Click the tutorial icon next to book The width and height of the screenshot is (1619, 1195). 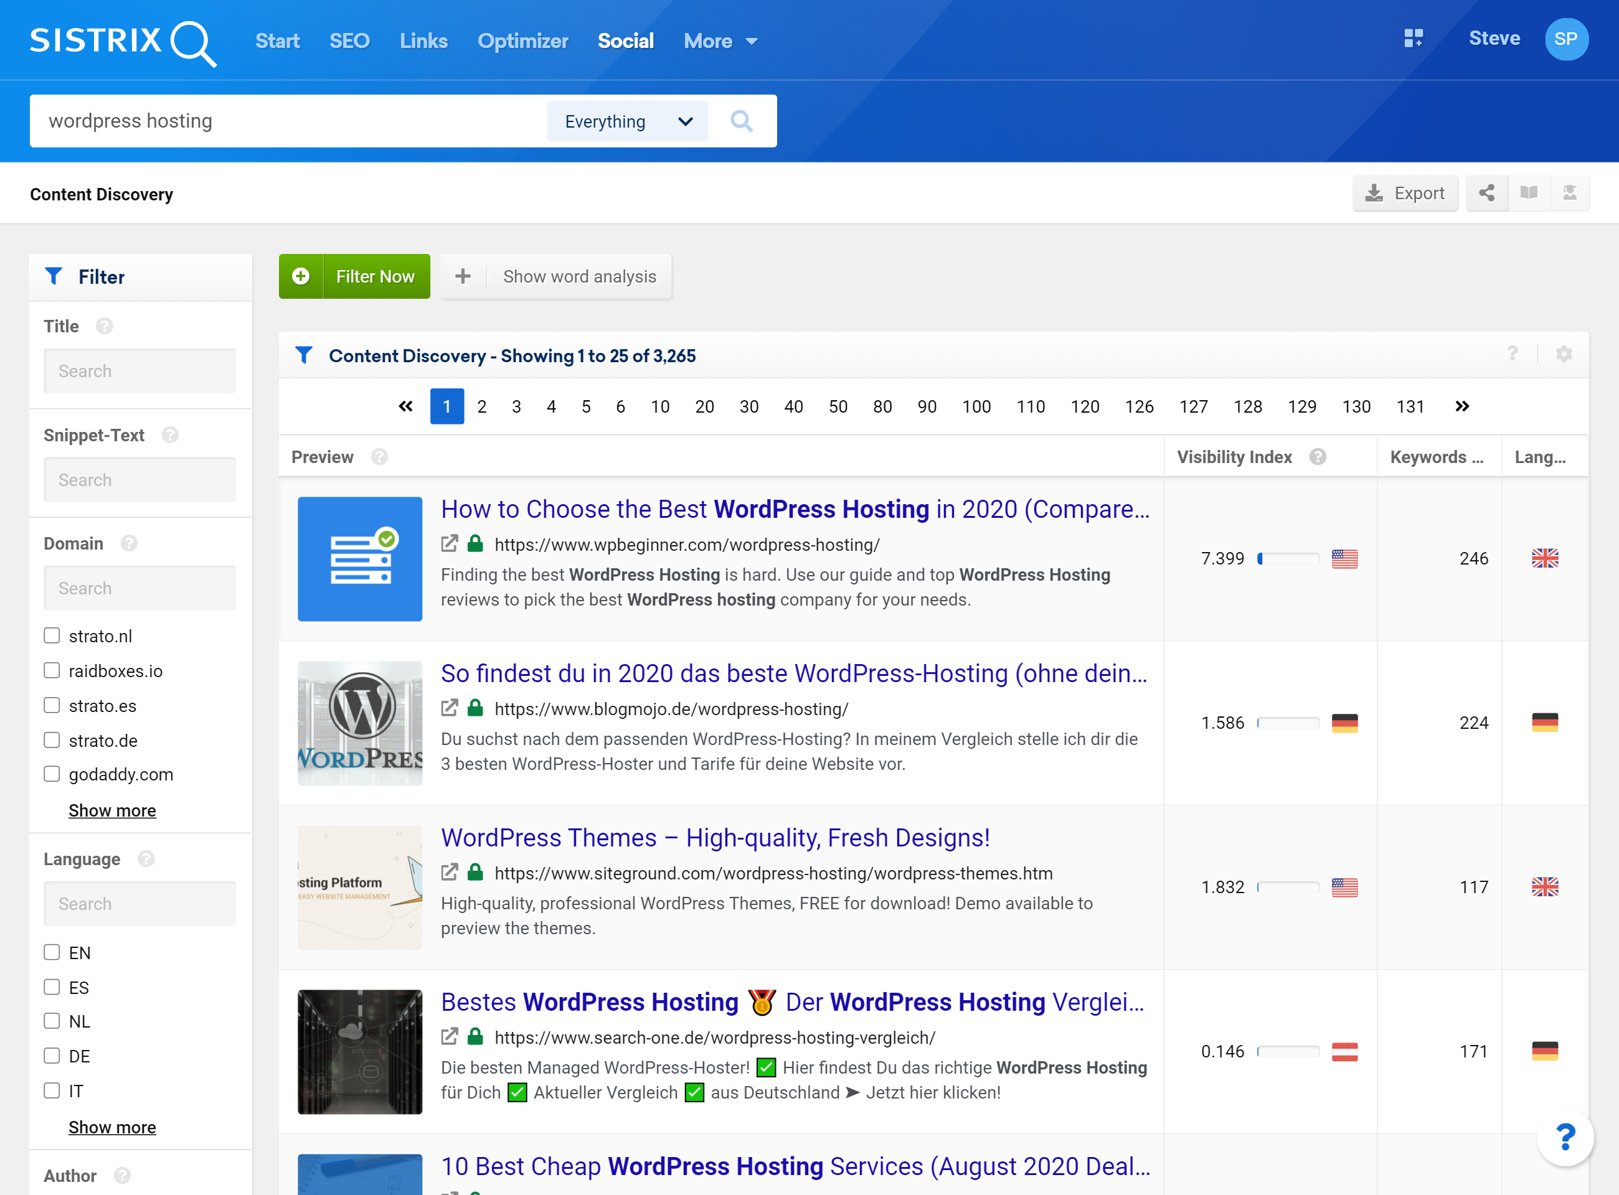[1569, 193]
